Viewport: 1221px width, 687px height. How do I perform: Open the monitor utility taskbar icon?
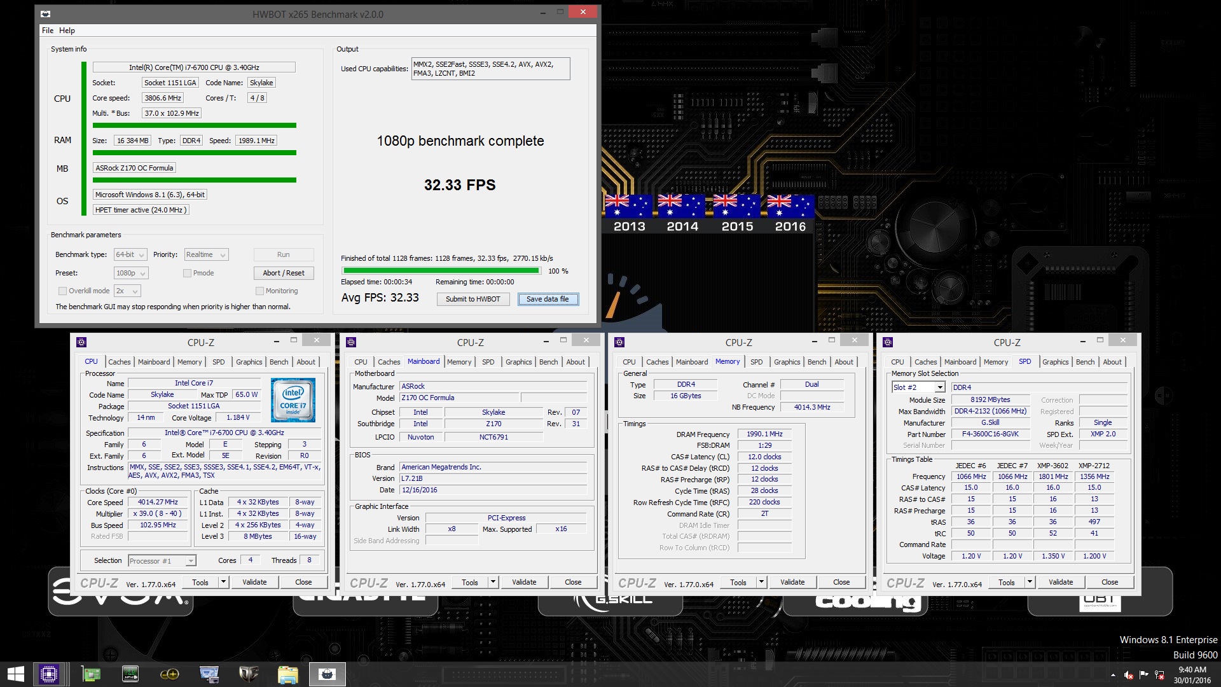pos(209,674)
